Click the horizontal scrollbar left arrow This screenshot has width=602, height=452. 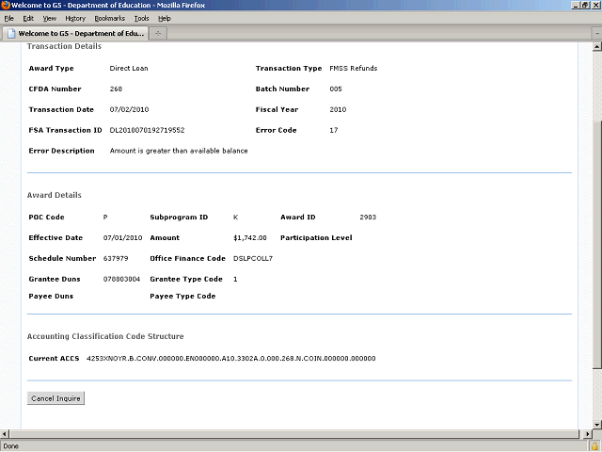coord(6,434)
